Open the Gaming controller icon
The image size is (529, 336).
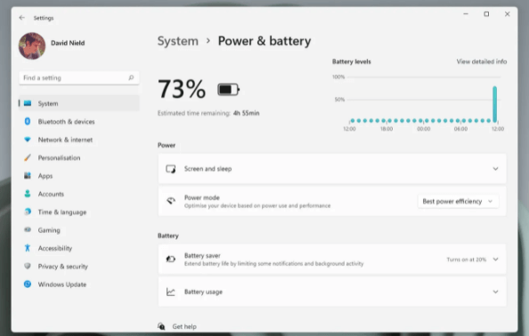tap(28, 229)
